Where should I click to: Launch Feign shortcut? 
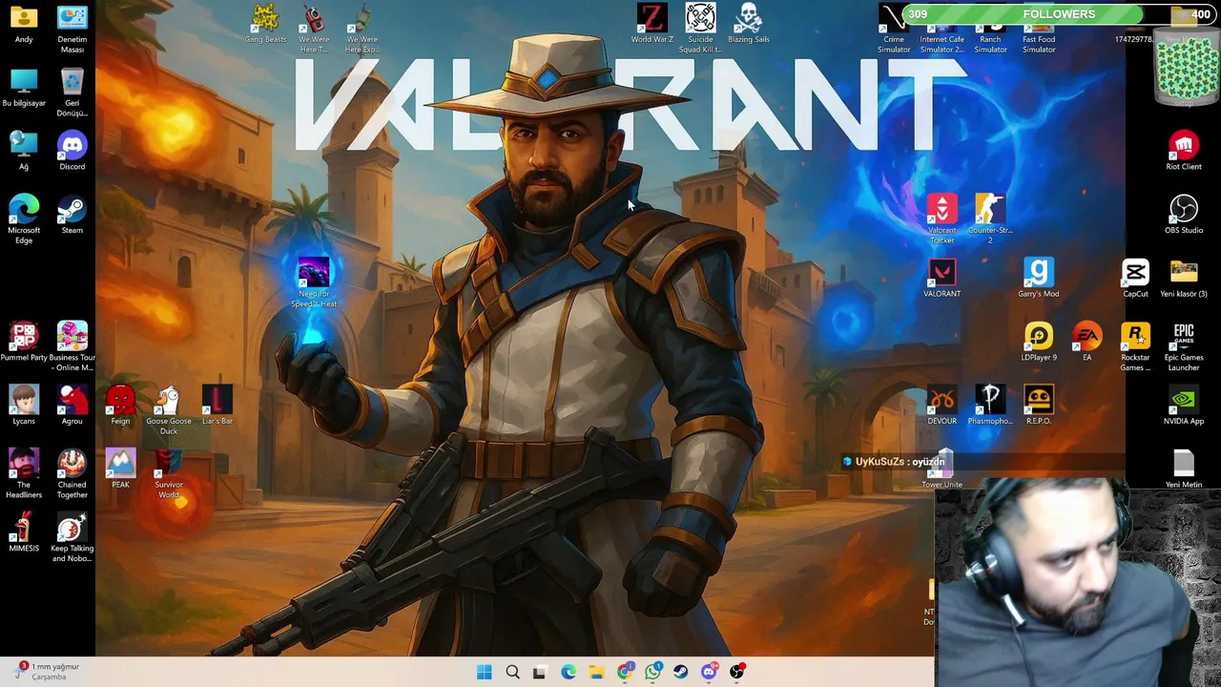(120, 406)
